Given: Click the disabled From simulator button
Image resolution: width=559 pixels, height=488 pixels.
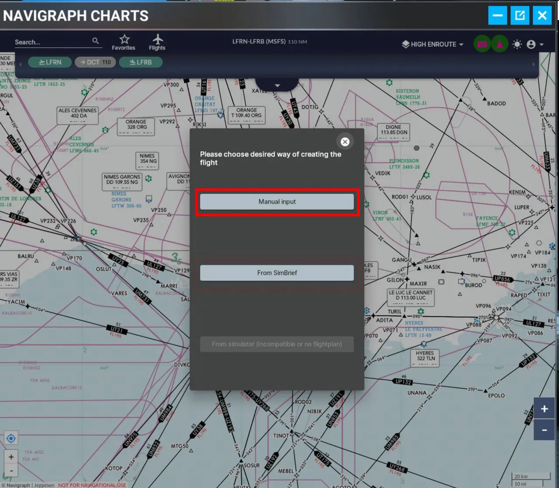Looking at the screenshot, I should (277, 344).
